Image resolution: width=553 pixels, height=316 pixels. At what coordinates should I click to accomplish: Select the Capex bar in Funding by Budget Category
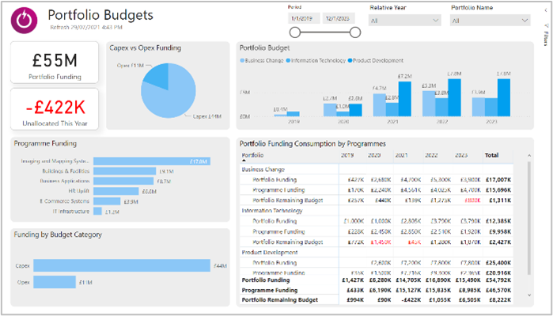[122, 265]
